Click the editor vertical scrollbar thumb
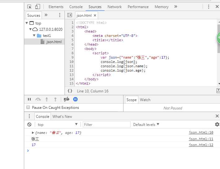The width and height of the screenshot is (220, 169). click(218, 39)
